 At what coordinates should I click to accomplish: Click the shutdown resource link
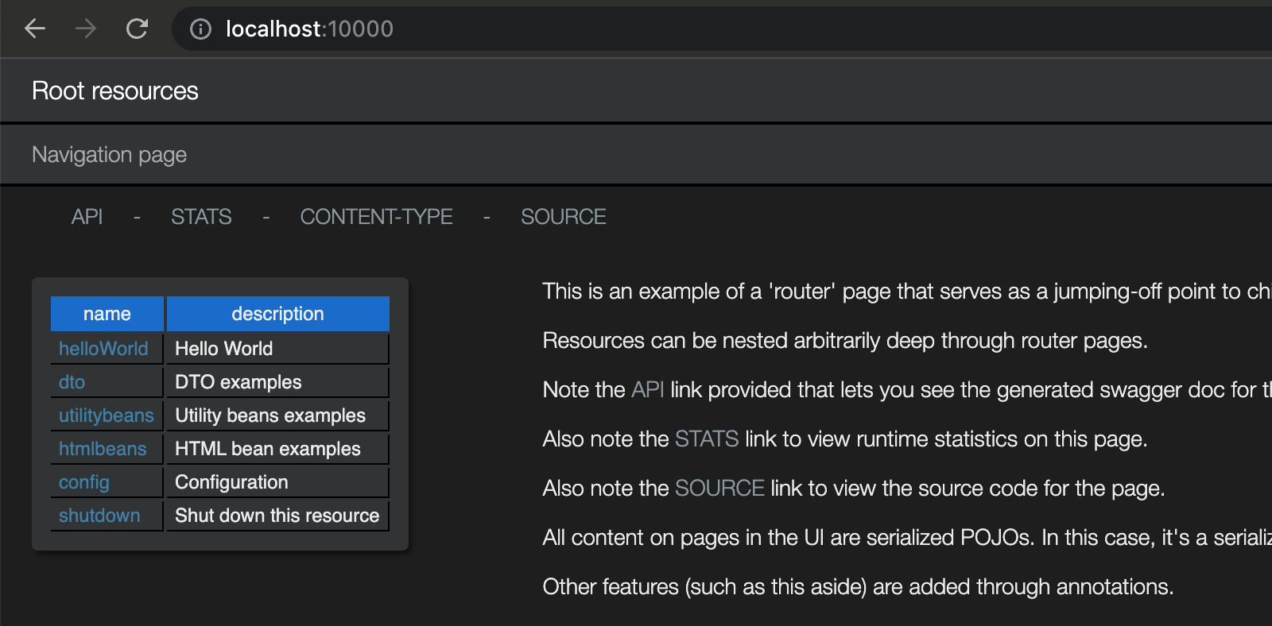coord(99,516)
